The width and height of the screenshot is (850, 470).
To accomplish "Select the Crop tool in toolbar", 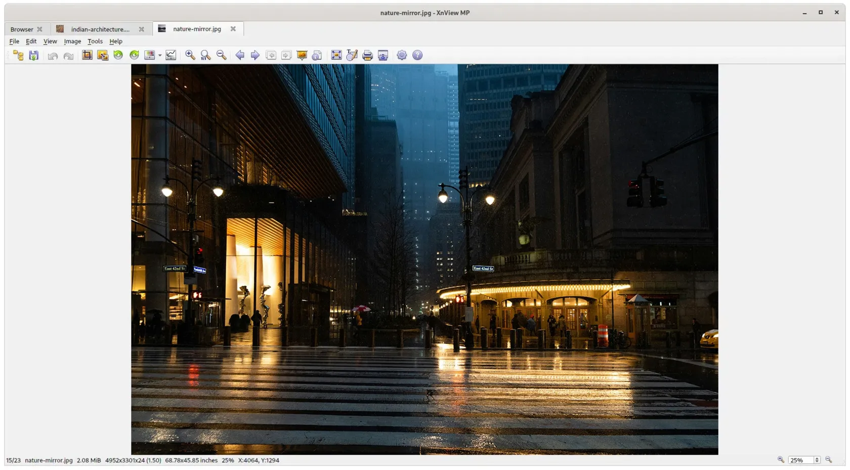I will (87, 56).
